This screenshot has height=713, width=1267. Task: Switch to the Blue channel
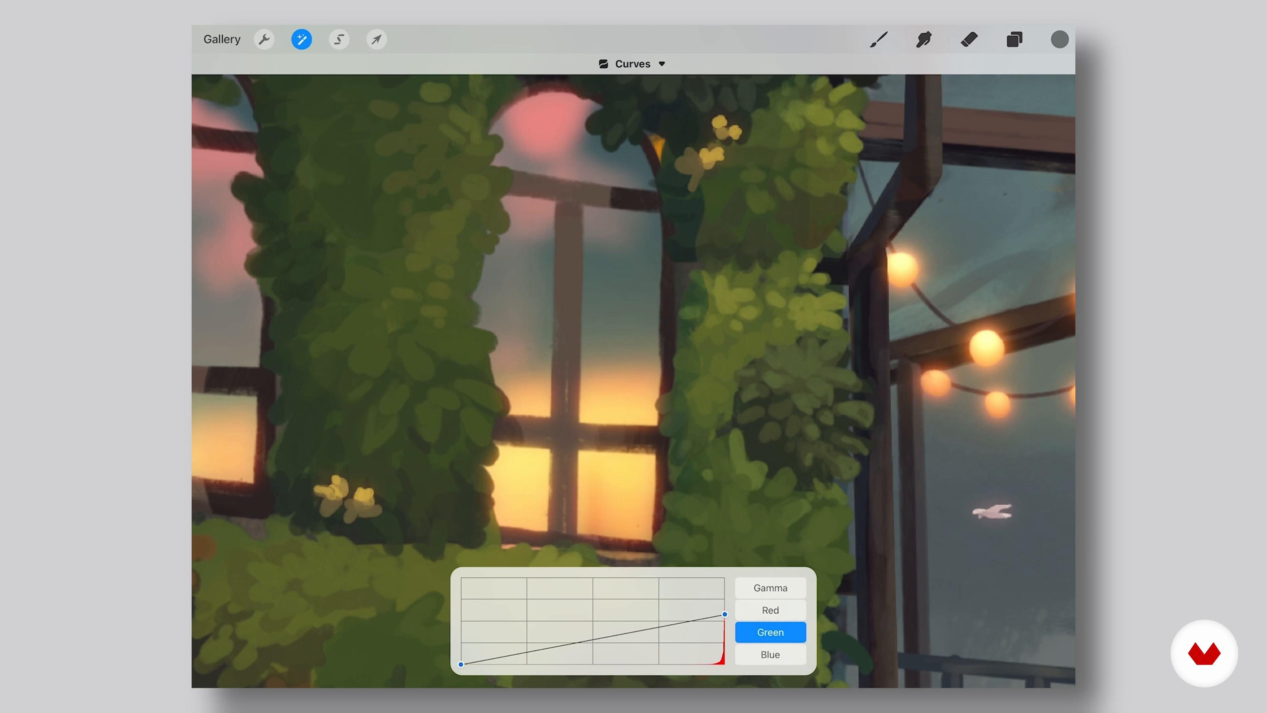770,655
